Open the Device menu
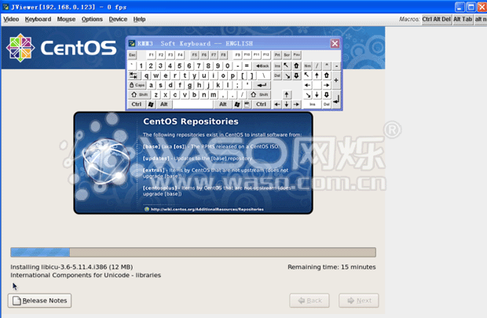 pos(118,18)
